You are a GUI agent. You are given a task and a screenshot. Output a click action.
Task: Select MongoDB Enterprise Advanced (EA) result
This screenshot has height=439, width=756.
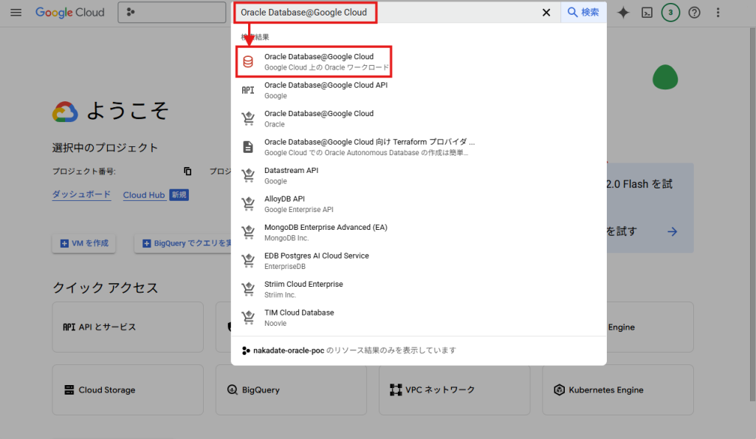pos(325,232)
